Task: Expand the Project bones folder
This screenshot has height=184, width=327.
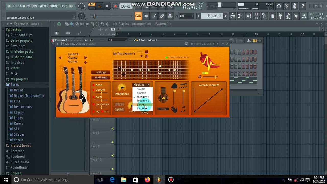Action: 21,145
